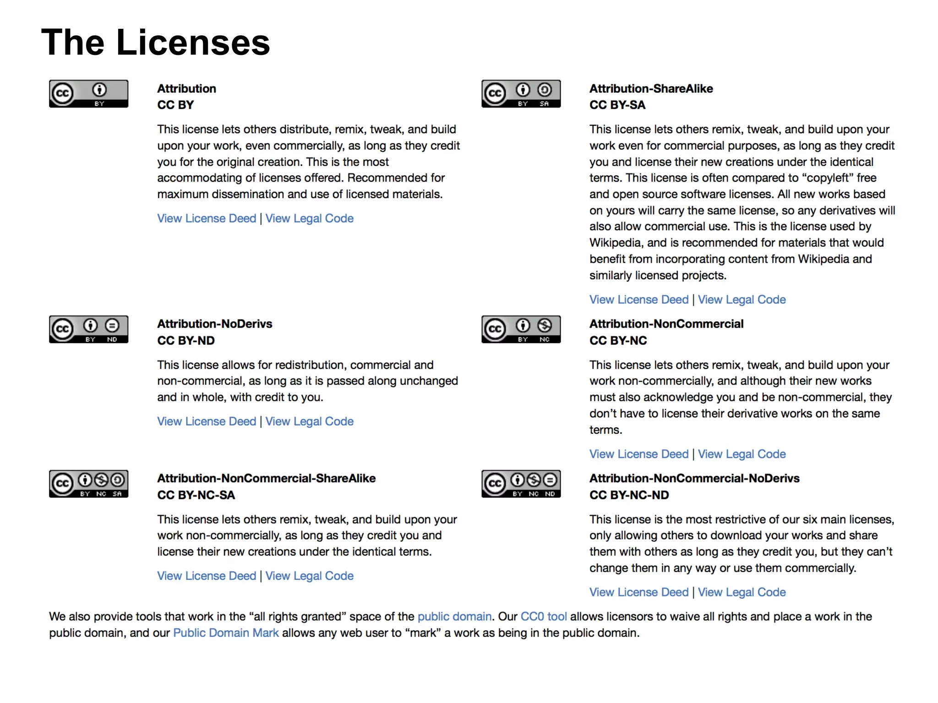Open View Legal Code under CC BY-NC-ND
The height and width of the screenshot is (703, 938).
pos(742,592)
